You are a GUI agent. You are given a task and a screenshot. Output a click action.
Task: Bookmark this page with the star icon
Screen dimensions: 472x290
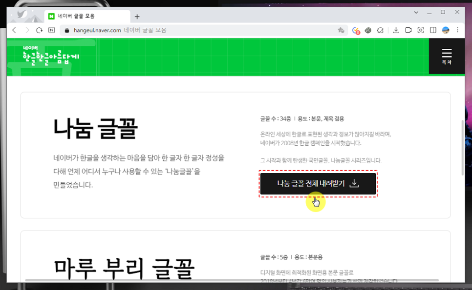(x=341, y=30)
